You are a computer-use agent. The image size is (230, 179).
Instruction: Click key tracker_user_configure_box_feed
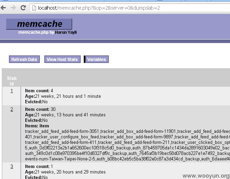coord(66,137)
